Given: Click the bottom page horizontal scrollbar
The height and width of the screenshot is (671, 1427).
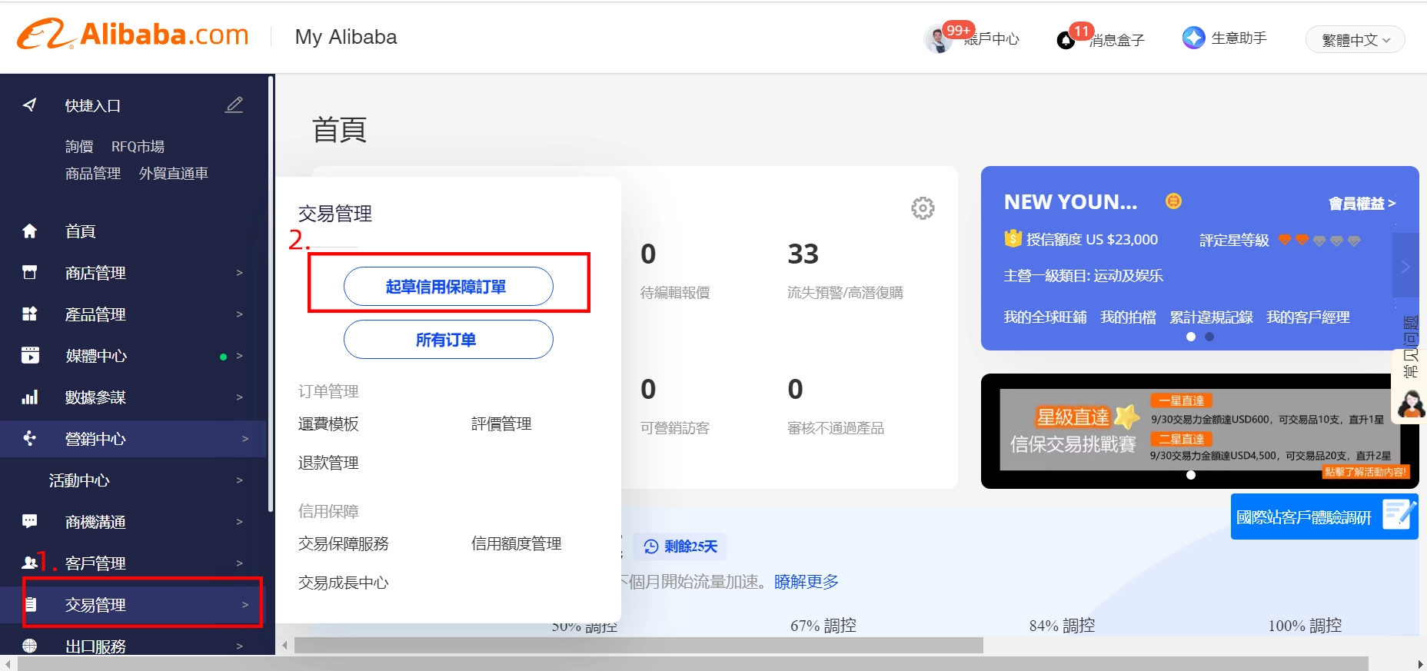Looking at the screenshot, I should point(692,663).
